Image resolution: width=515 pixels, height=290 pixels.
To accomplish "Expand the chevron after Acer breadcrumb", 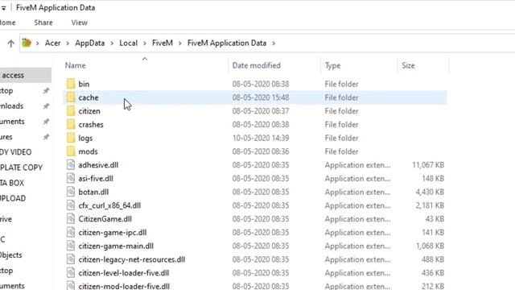I will pos(68,43).
